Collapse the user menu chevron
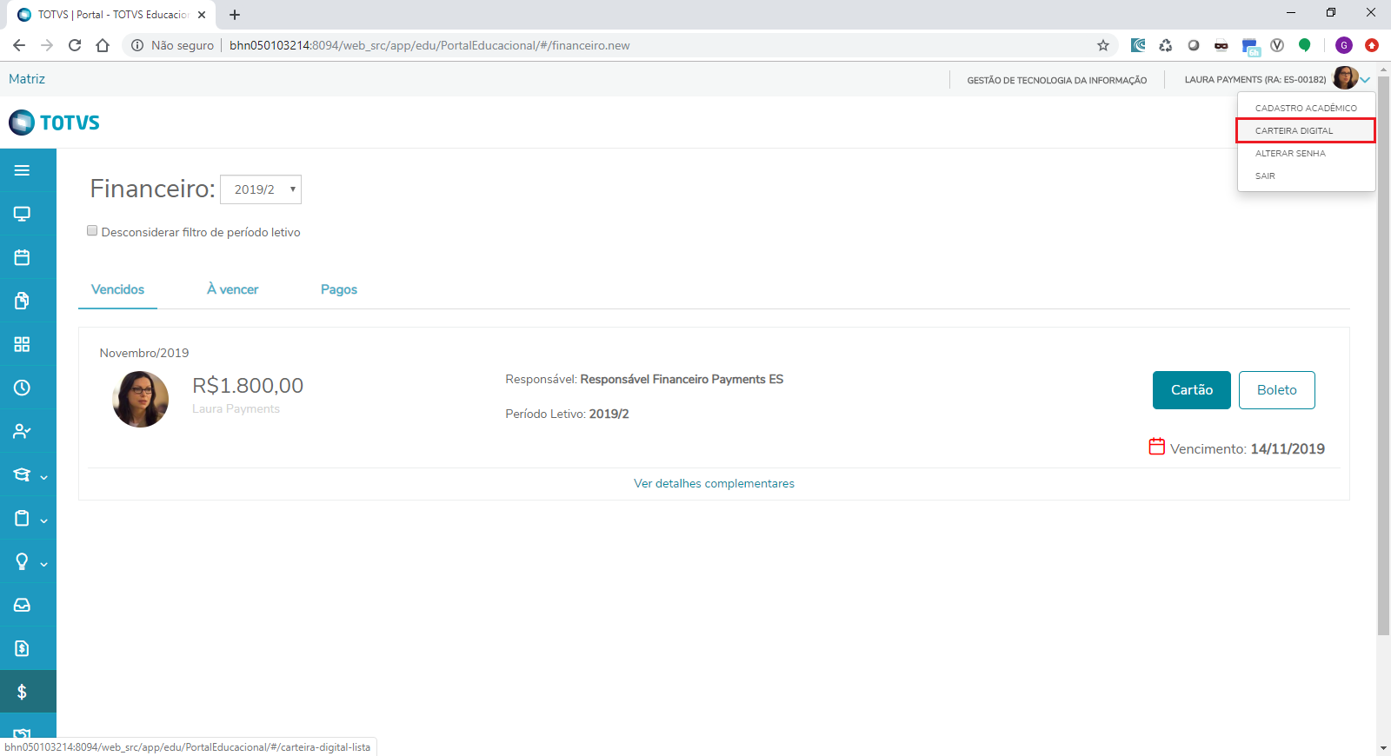Viewport: 1391px width, 756px height. [x=1366, y=80]
